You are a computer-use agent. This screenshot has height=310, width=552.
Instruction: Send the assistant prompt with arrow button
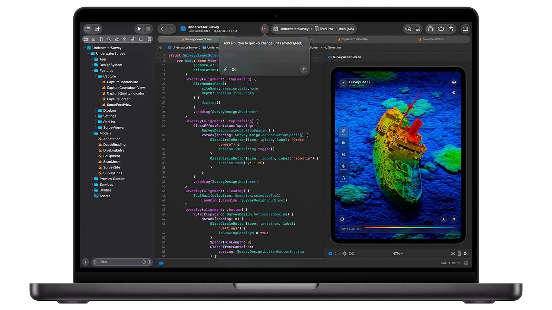coord(304,70)
